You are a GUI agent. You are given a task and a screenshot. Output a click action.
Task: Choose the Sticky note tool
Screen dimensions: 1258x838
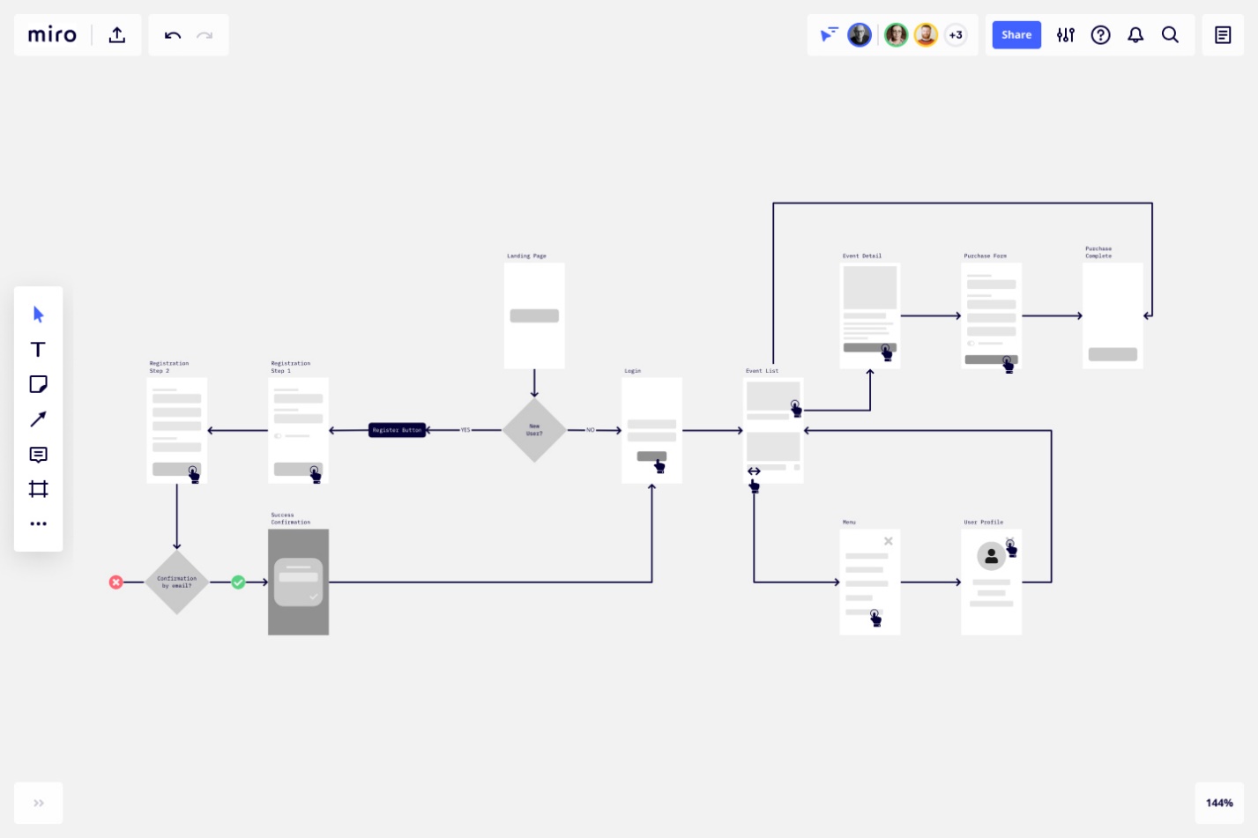(38, 384)
